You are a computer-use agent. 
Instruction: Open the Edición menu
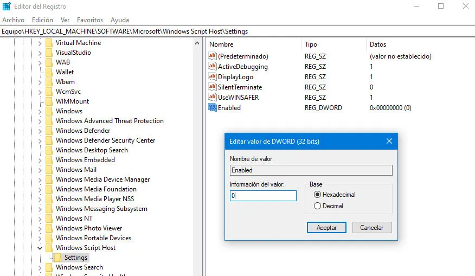coord(42,20)
